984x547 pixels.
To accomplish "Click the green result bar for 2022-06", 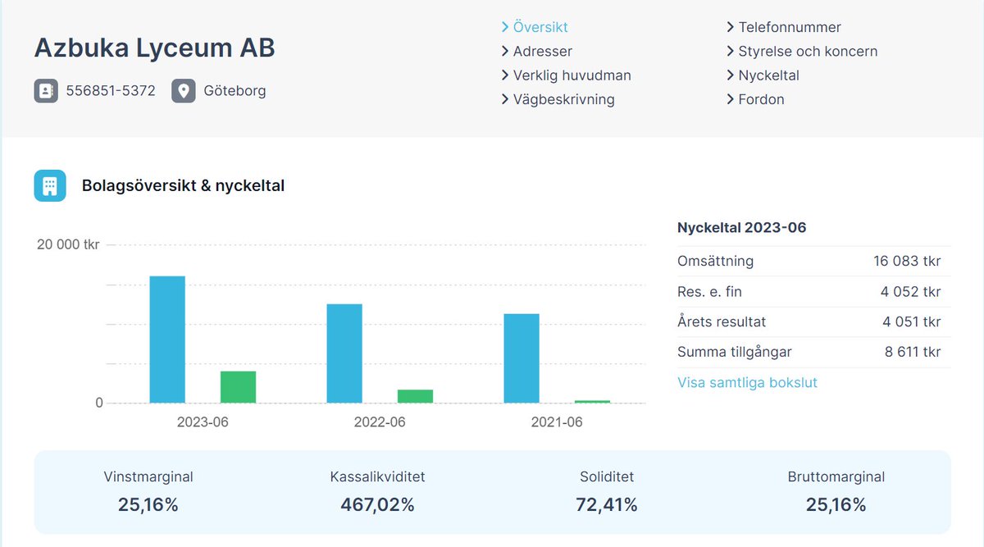I will [415, 396].
